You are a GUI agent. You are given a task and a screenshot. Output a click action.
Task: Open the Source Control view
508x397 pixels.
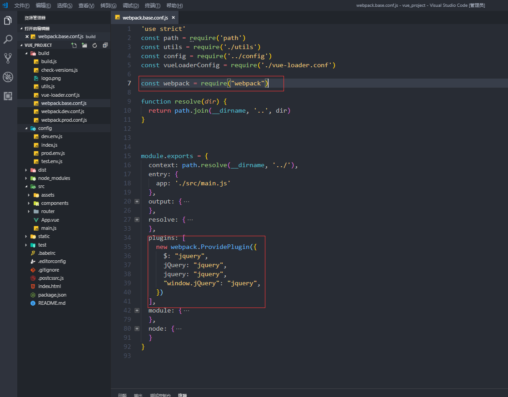point(8,58)
